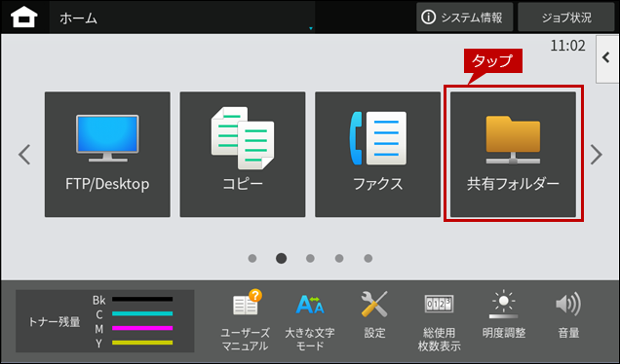Tap the トナー残量 toner remaining label
This screenshot has width=620, height=364.
(55, 322)
